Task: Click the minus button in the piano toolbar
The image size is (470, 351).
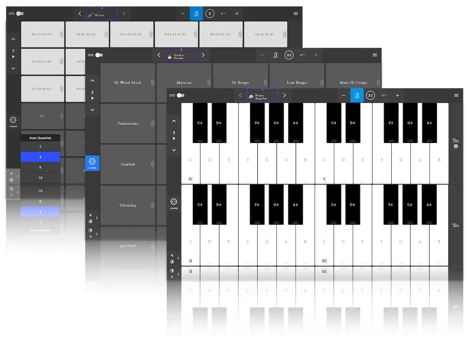Action: 343,95
